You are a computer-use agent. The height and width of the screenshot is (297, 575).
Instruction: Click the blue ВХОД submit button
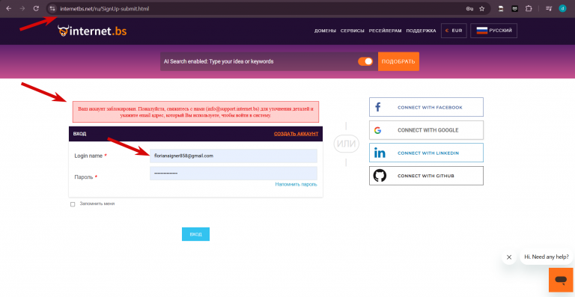(x=195, y=234)
